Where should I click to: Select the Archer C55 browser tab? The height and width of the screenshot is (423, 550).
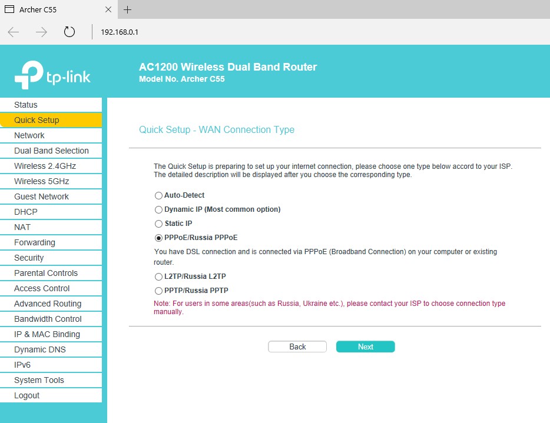59,9
